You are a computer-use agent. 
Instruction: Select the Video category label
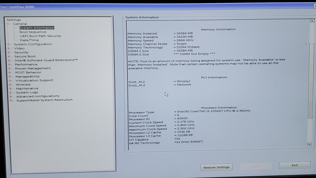pyautogui.click(x=19, y=48)
